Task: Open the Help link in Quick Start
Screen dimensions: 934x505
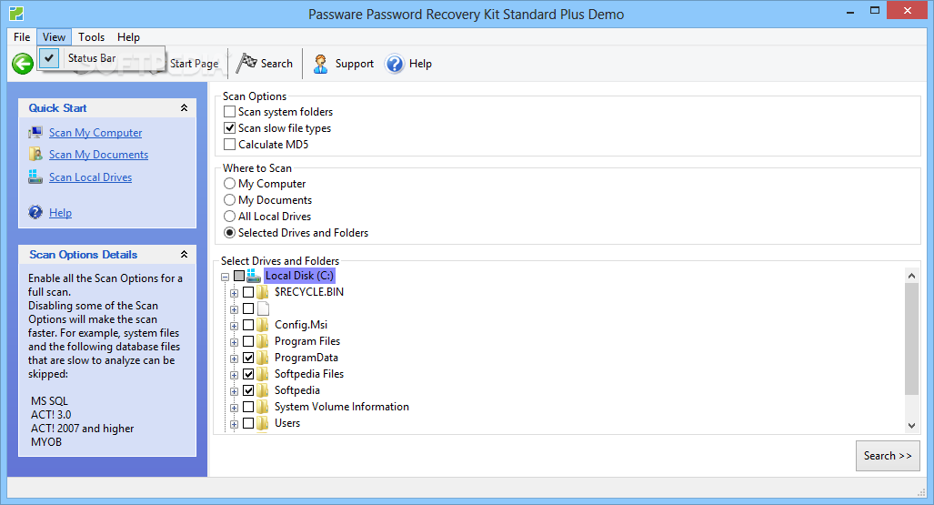Action: pyautogui.click(x=60, y=212)
